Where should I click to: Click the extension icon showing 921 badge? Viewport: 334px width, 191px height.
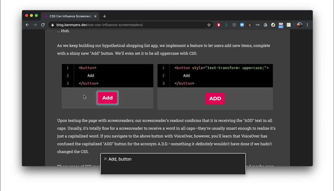point(281,25)
